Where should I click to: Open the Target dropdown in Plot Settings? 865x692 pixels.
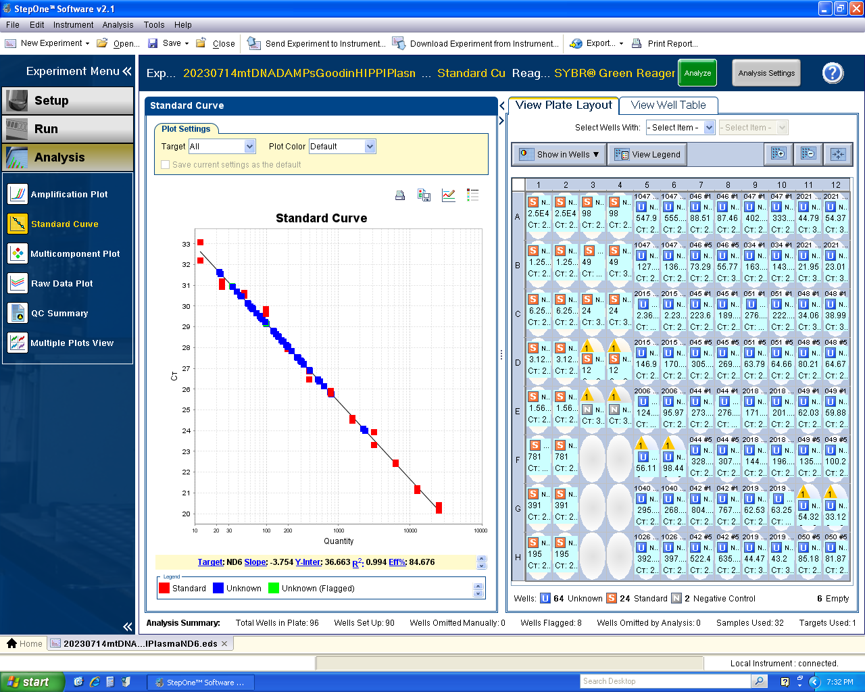[x=249, y=147]
